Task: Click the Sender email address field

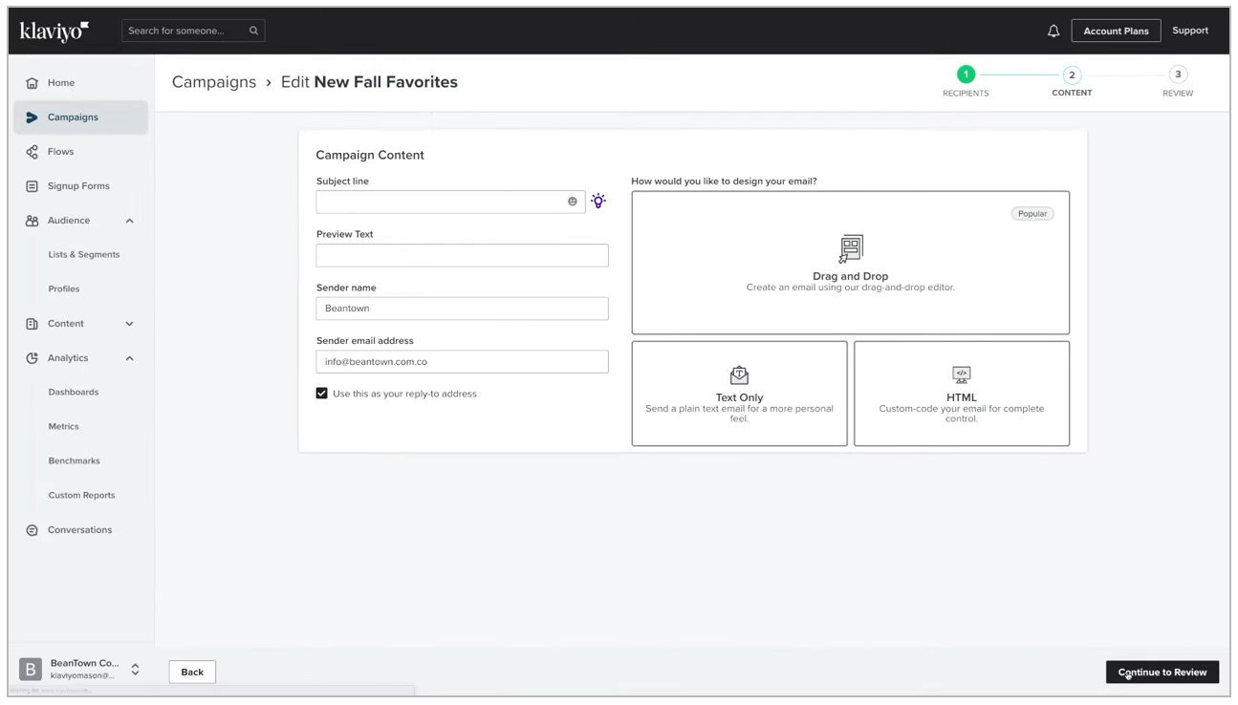Action: pyautogui.click(x=463, y=362)
